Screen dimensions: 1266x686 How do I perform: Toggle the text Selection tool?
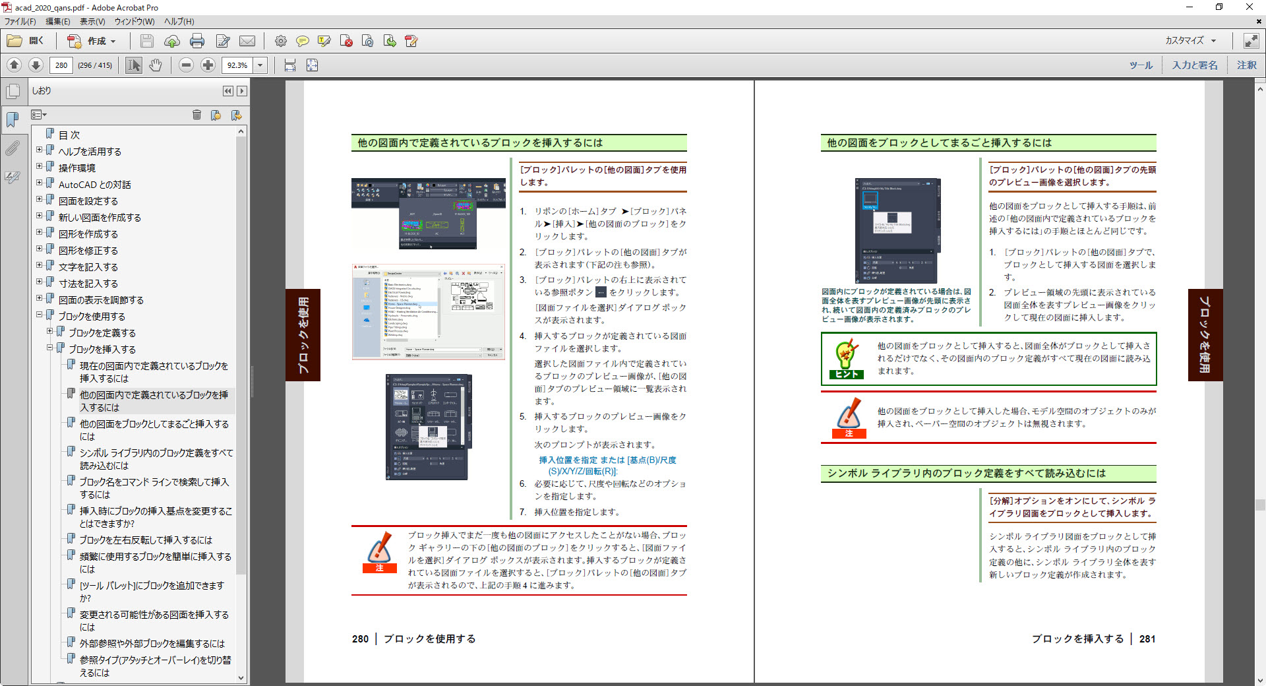click(x=133, y=65)
